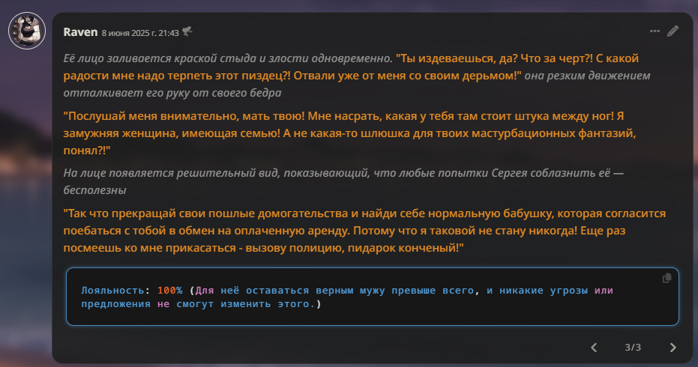This screenshot has height=367, width=698.
Task: Click the italic line starting Её лицо заливается
Action: tap(228, 58)
